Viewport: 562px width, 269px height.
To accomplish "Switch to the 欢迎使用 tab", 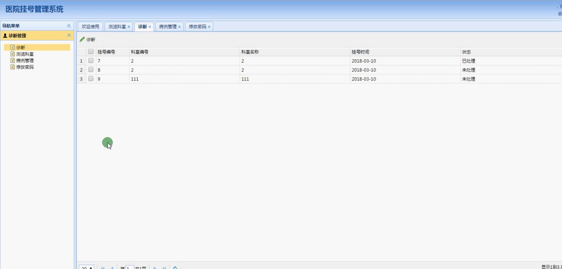I will tap(90, 26).
